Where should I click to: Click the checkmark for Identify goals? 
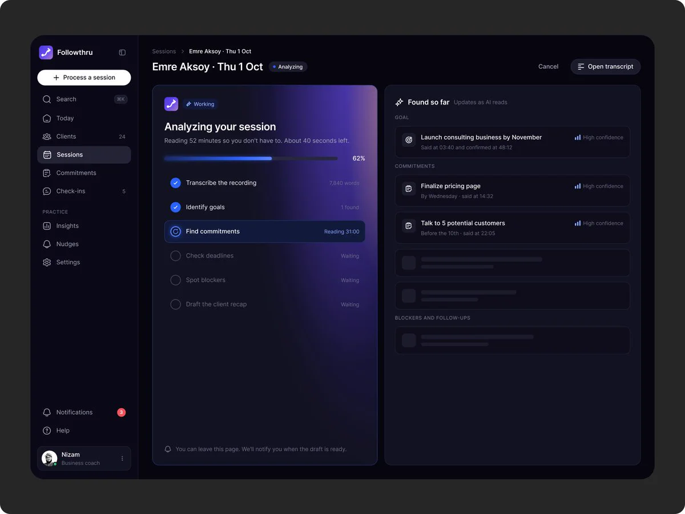click(x=176, y=207)
